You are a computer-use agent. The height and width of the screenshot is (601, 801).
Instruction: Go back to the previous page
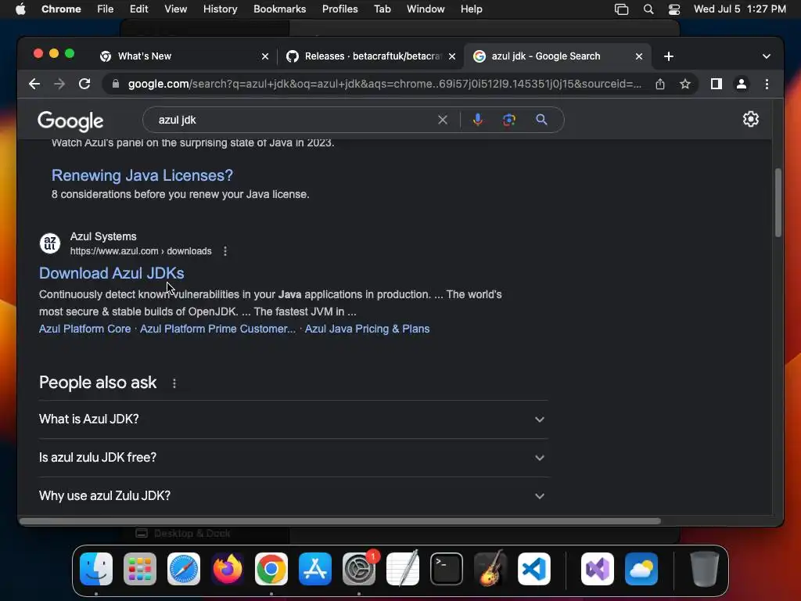click(34, 84)
